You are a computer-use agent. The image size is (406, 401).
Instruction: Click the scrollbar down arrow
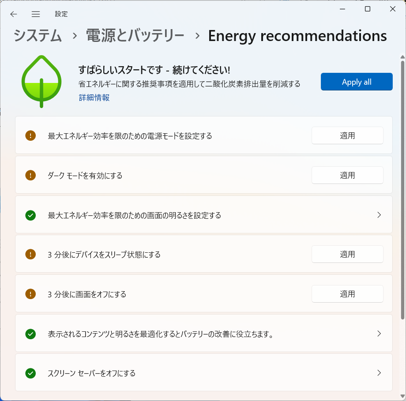pyautogui.click(x=402, y=396)
